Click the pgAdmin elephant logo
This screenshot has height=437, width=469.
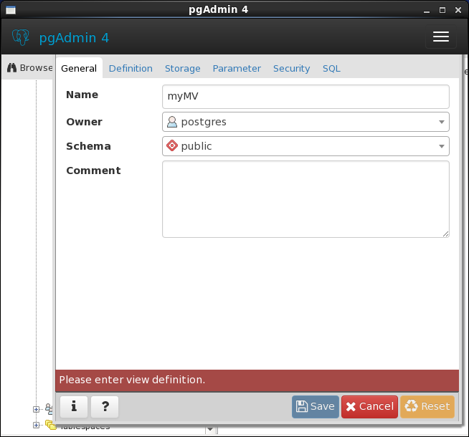pyautogui.click(x=20, y=37)
